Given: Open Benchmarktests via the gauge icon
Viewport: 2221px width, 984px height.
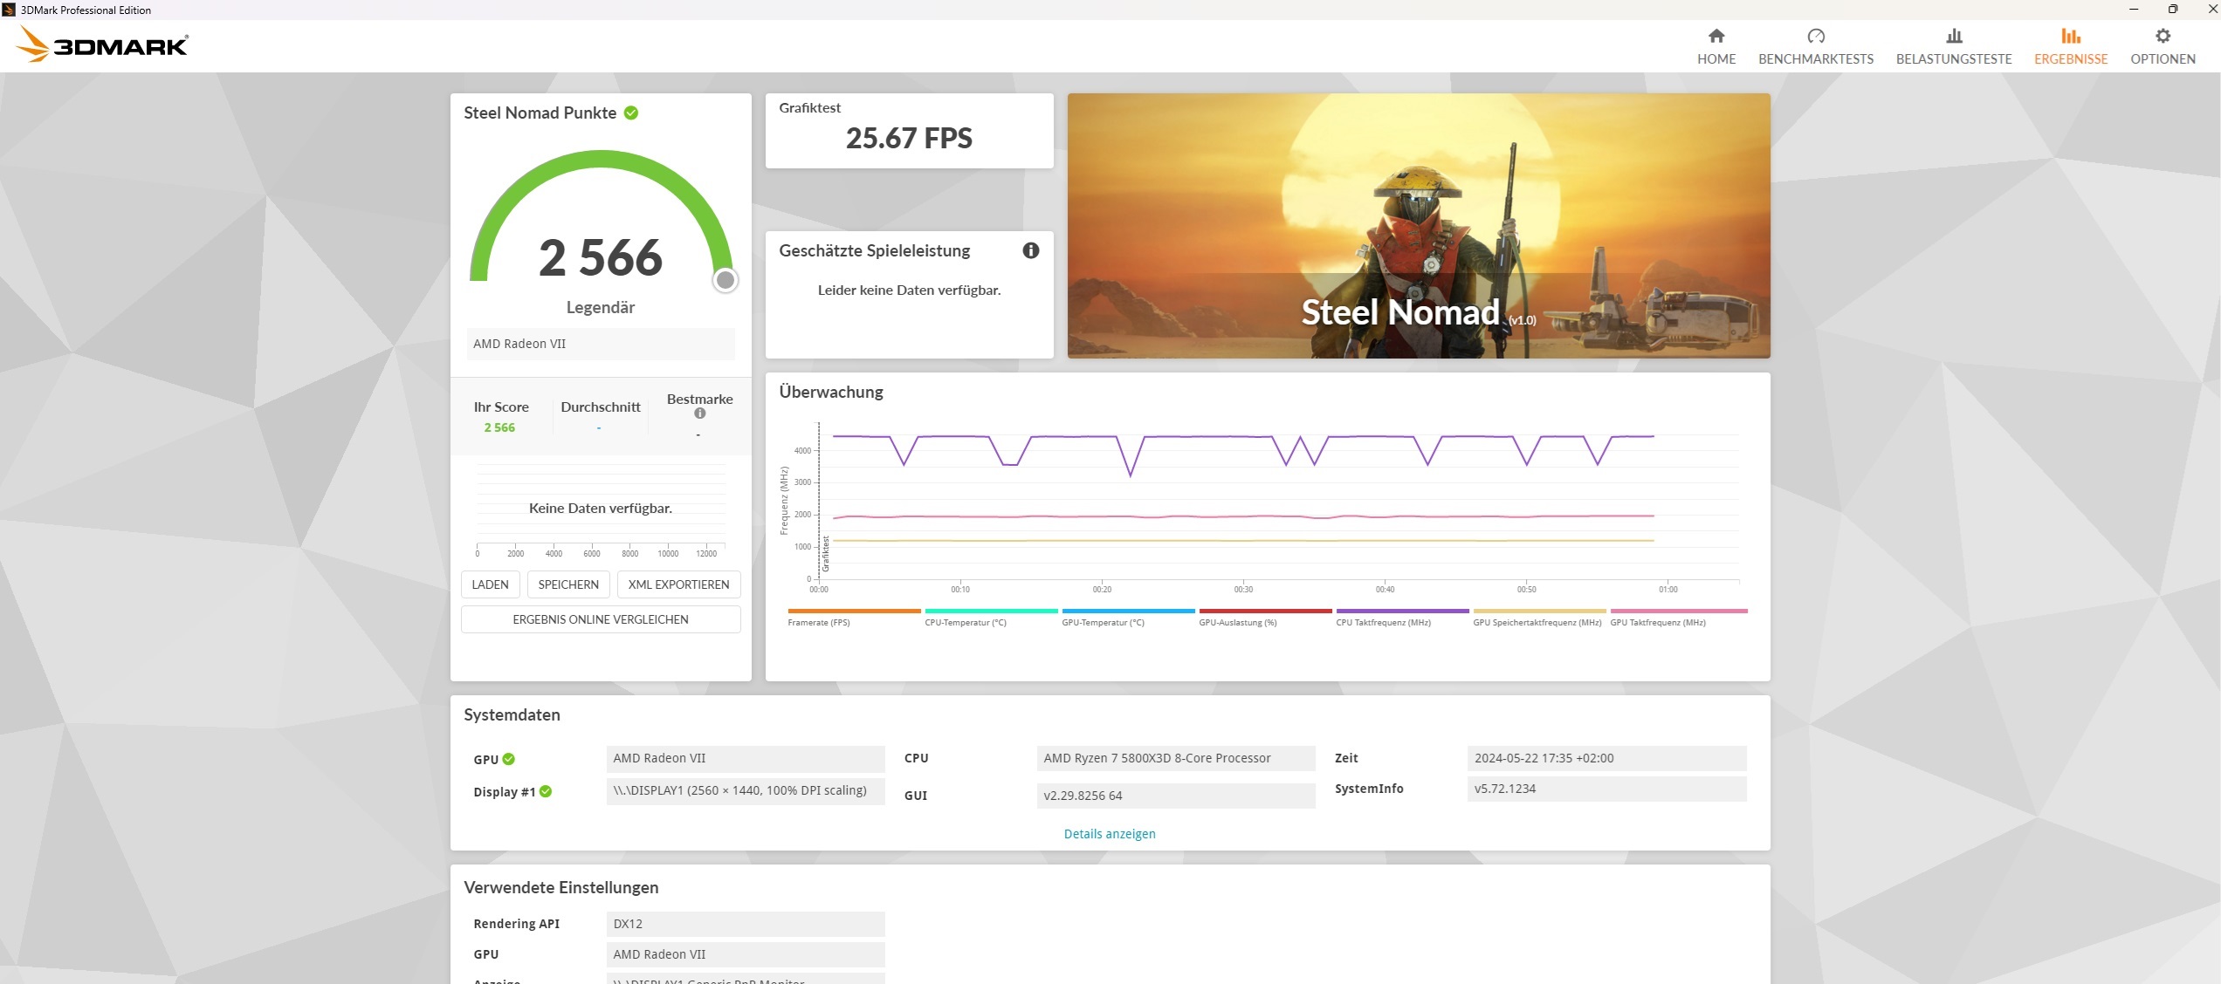Looking at the screenshot, I should [1815, 37].
